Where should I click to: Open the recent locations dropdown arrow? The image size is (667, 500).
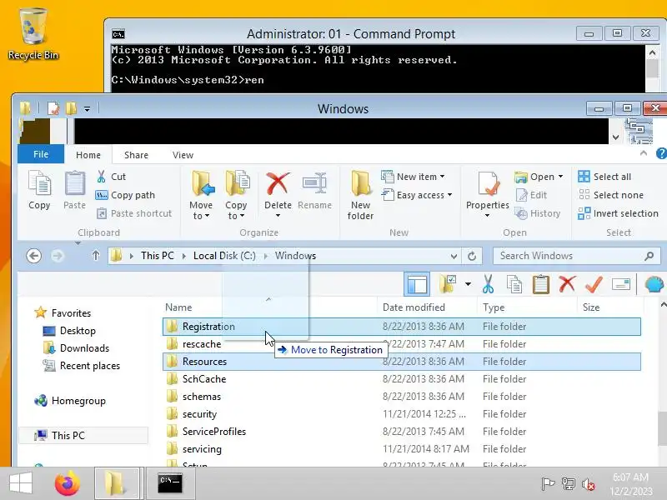click(x=78, y=243)
